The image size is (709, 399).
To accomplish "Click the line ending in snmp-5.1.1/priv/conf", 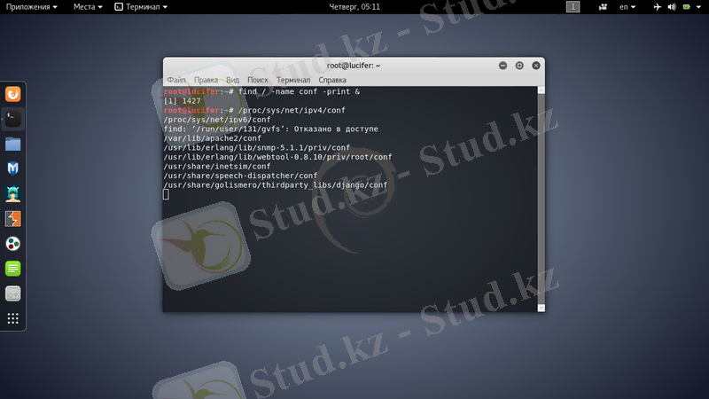I will pyautogui.click(x=257, y=148).
